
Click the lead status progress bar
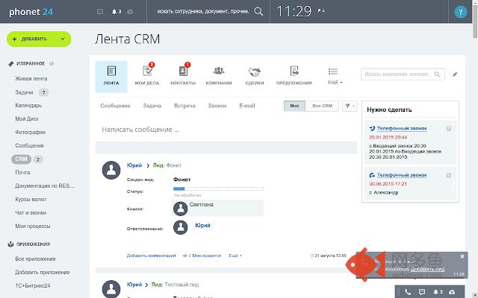(x=218, y=188)
